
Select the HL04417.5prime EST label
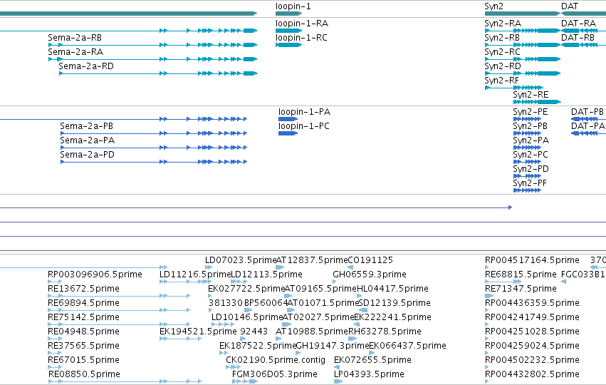392,289
